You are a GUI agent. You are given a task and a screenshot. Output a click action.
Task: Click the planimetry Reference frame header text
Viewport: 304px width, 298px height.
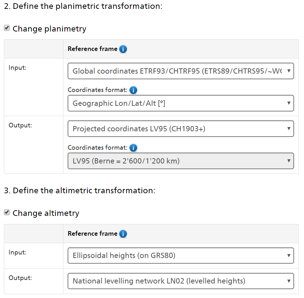[x=92, y=49]
